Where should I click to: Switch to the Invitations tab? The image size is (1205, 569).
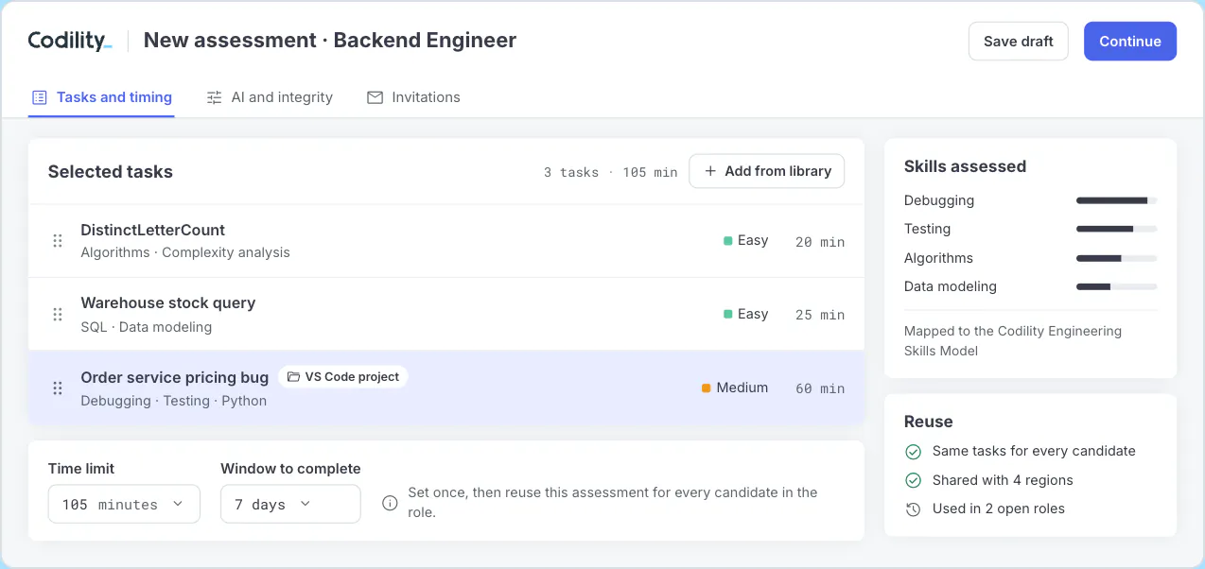tap(413, 97)
